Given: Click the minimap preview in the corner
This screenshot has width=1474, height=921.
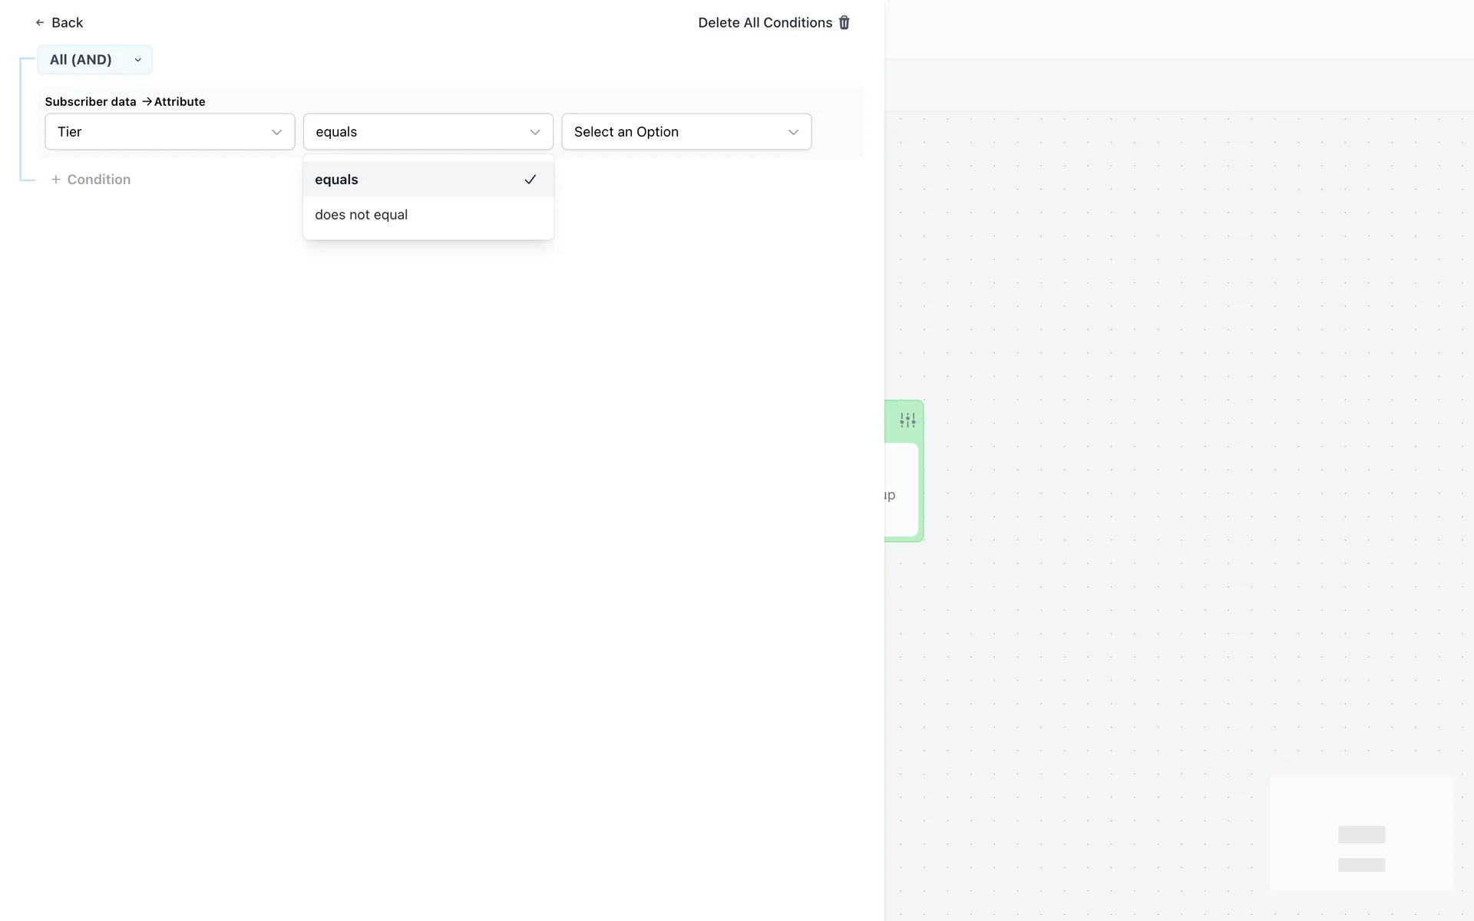Looking at the screenshot, I should pyautogui.click(x=1360, y=834).
